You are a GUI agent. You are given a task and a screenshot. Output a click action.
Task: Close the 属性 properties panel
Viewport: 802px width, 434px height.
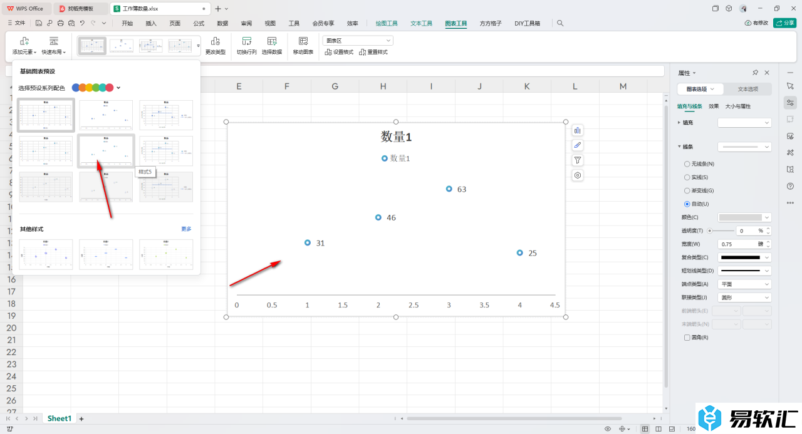768,73
